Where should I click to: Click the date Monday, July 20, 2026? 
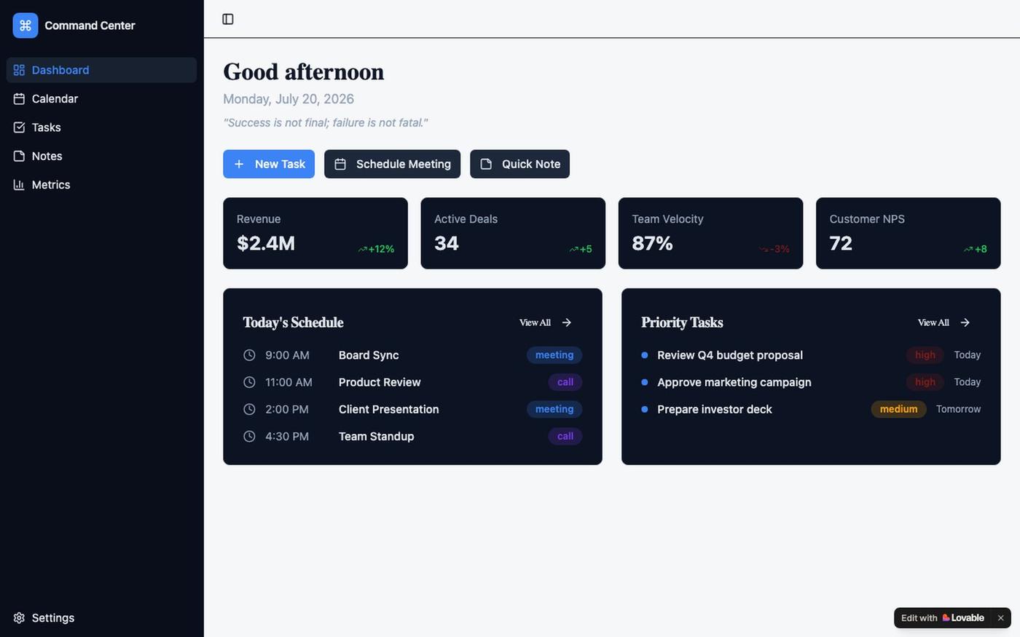click(x=289, y=99)
